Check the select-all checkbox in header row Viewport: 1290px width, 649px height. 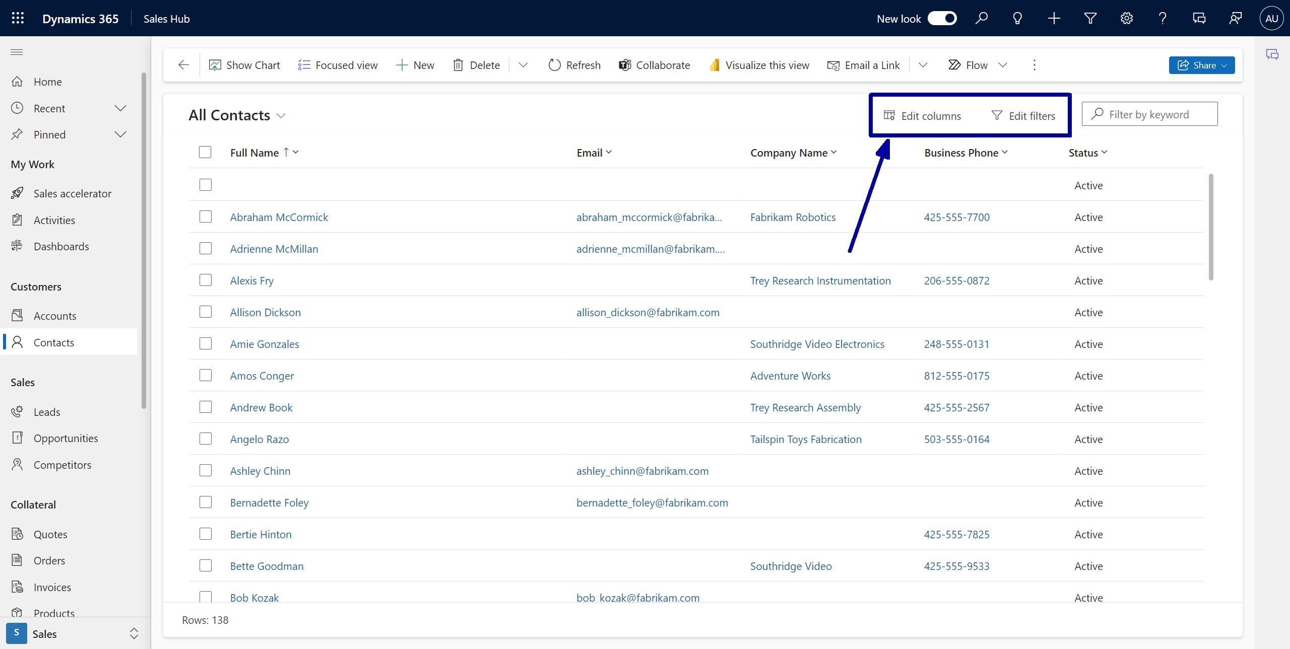click(x=205, y=152)
